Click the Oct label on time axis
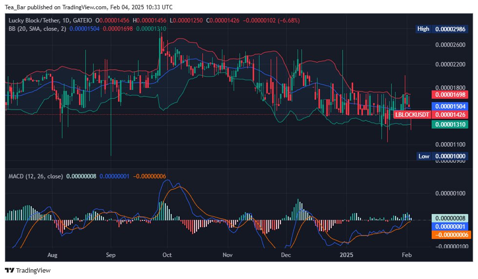The image size is (478, 279). pyautogui.click(x=167, y=255)
